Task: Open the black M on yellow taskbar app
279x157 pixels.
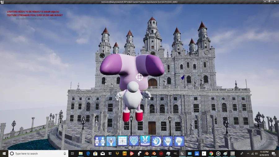Action: (125, 154)
